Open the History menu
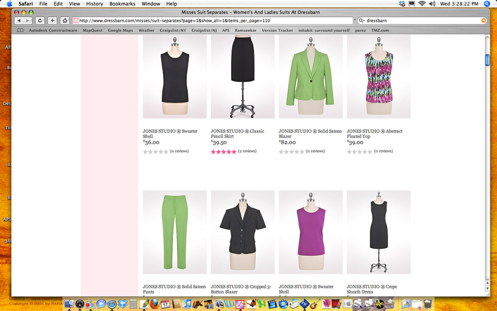 tap(94, 4)
